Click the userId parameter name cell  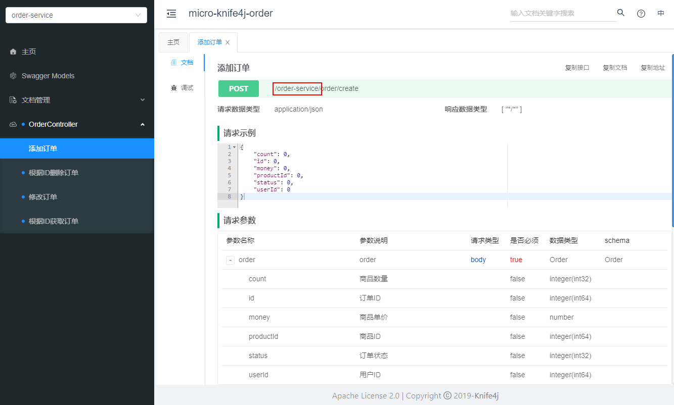pos(258,375)
